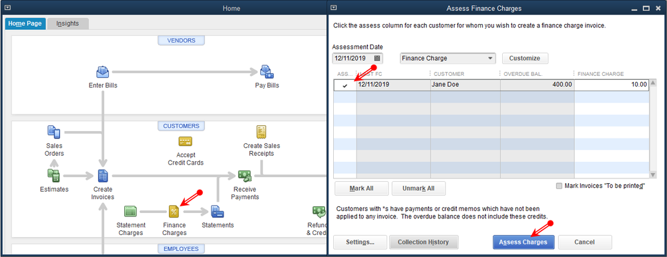Open the Accept Credit Cards icon
The image size is (667, 257).
click(186, 141)
